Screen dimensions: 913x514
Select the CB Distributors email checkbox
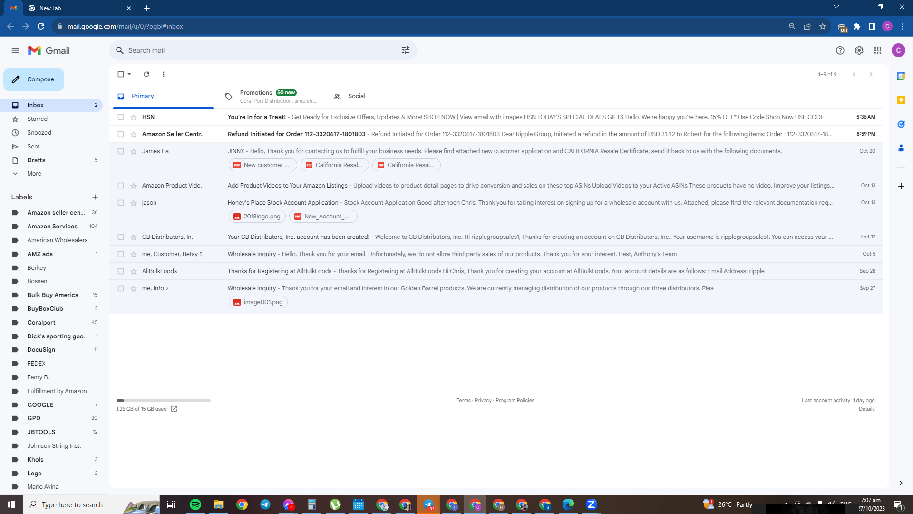(x=121, y=237)
